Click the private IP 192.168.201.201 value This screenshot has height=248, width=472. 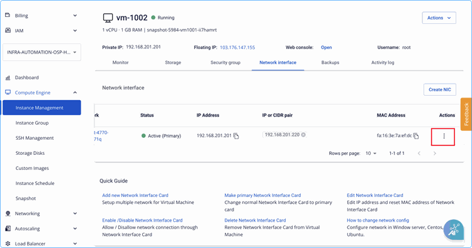tap(143, 47)
